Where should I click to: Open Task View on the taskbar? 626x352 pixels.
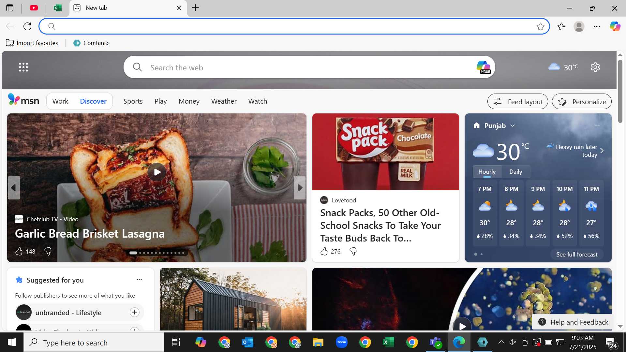(x=176, y=342)
